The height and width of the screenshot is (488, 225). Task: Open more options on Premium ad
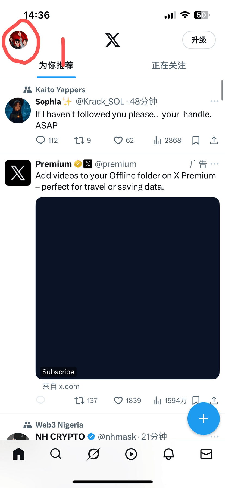click(214, 164)
